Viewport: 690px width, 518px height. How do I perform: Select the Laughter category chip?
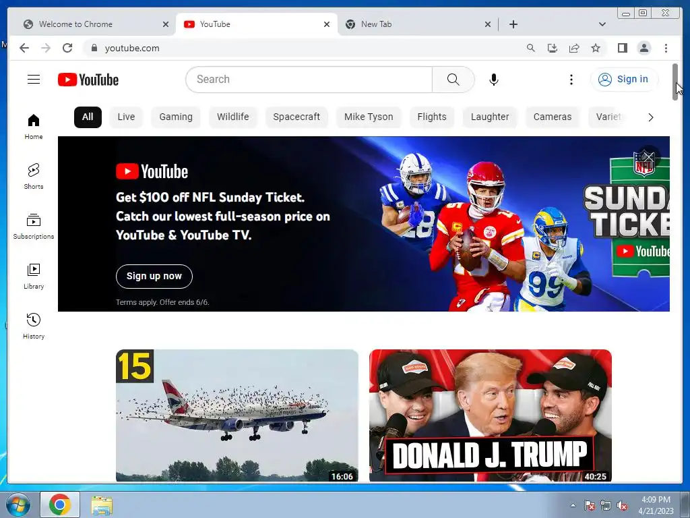[x=490, y=117]
